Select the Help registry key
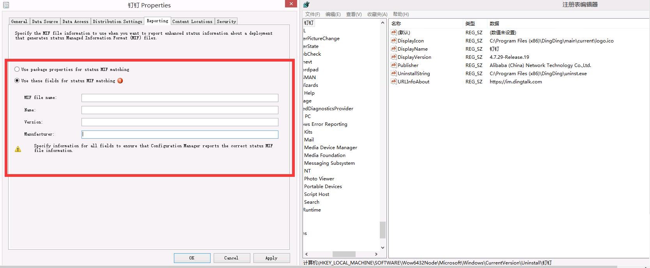The image size is (650, 268). point(309,93)
